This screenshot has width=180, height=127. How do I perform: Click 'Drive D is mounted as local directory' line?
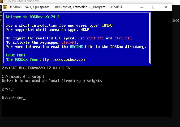52,81
